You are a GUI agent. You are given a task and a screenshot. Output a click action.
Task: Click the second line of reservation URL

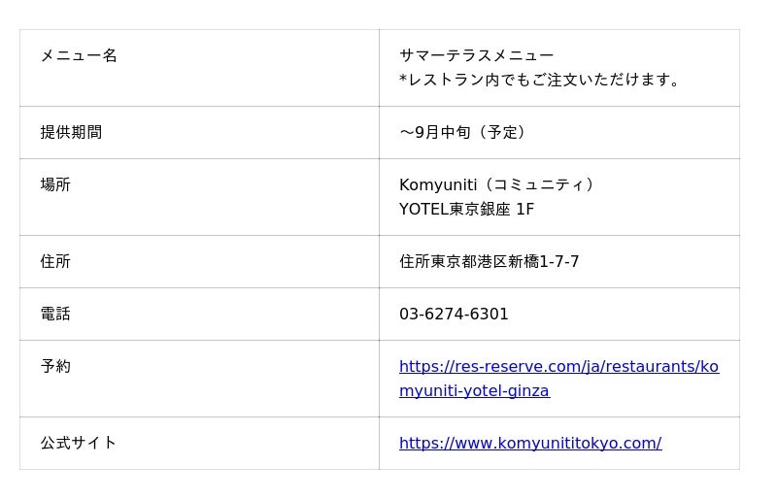(x=474, y=391)
